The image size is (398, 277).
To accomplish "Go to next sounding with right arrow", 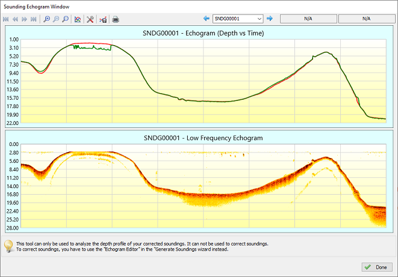I will (270, 19).
